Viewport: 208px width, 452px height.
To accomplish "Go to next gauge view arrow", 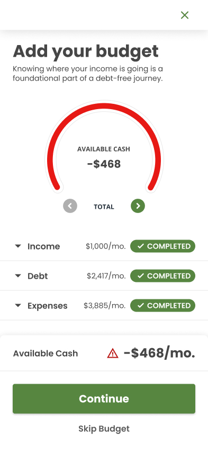I will click(x=138, y=206).
